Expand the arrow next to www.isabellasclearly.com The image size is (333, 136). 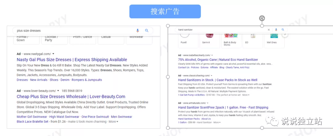pyautogui.click(x=212, y=55)
